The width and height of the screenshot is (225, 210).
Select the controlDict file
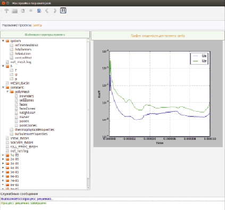[x=23, y=58]
